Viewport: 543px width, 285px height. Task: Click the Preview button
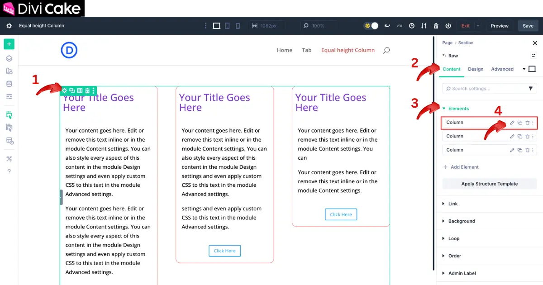[x=500, y=26]
